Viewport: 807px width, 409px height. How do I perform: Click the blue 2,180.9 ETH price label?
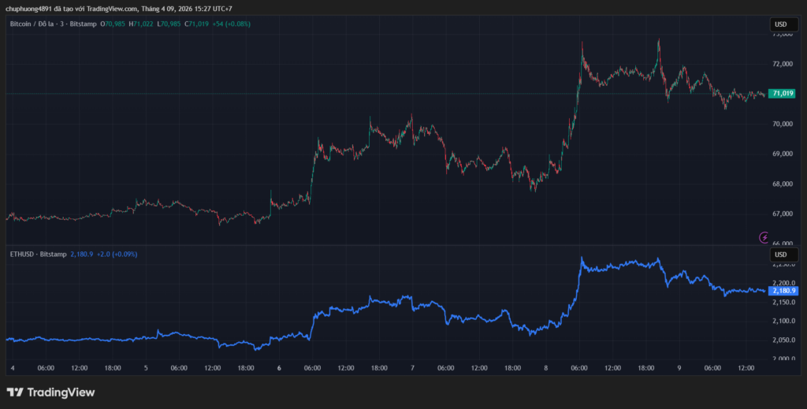click(784, 291)
